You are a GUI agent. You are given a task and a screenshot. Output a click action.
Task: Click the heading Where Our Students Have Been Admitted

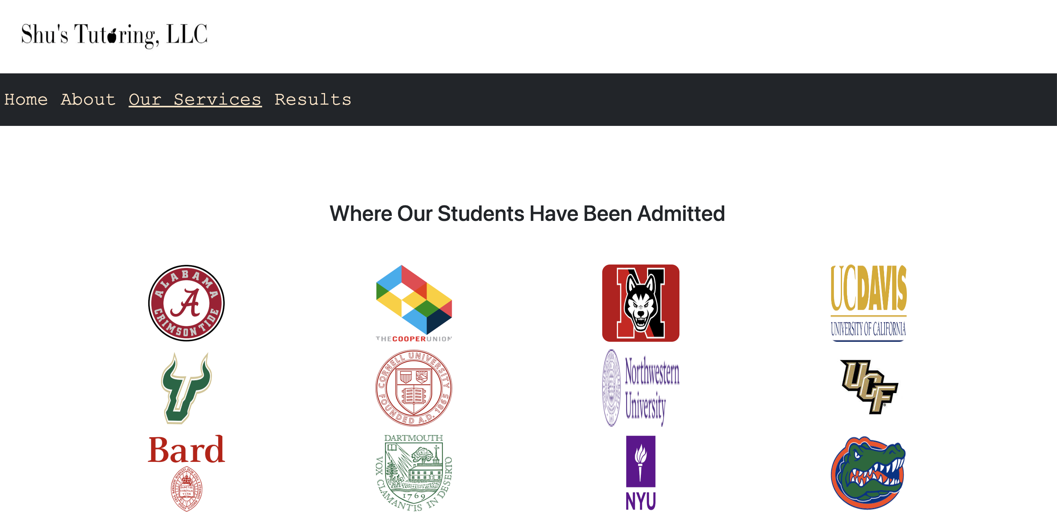pos(528,213)
